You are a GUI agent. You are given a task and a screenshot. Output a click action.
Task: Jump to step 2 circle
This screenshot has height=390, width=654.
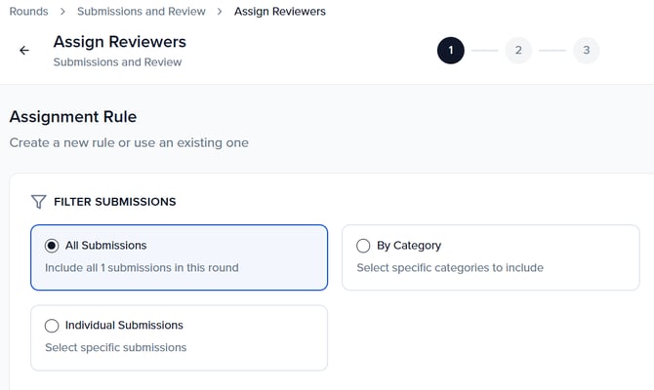[518, 51]
